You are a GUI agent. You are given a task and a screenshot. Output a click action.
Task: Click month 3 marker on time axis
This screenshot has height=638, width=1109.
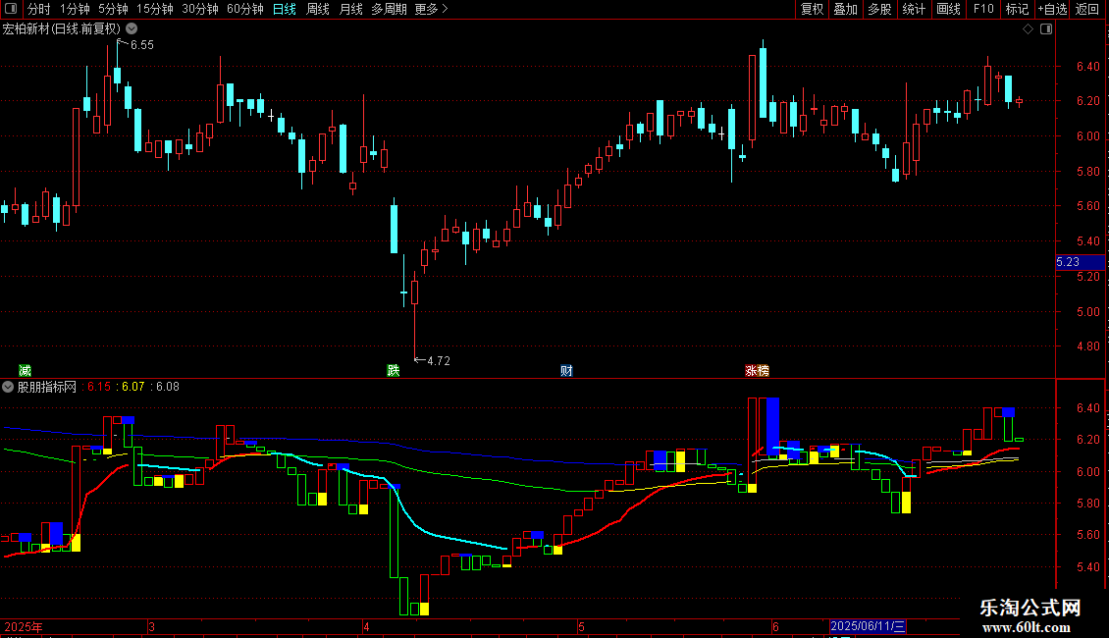[151, 626]
